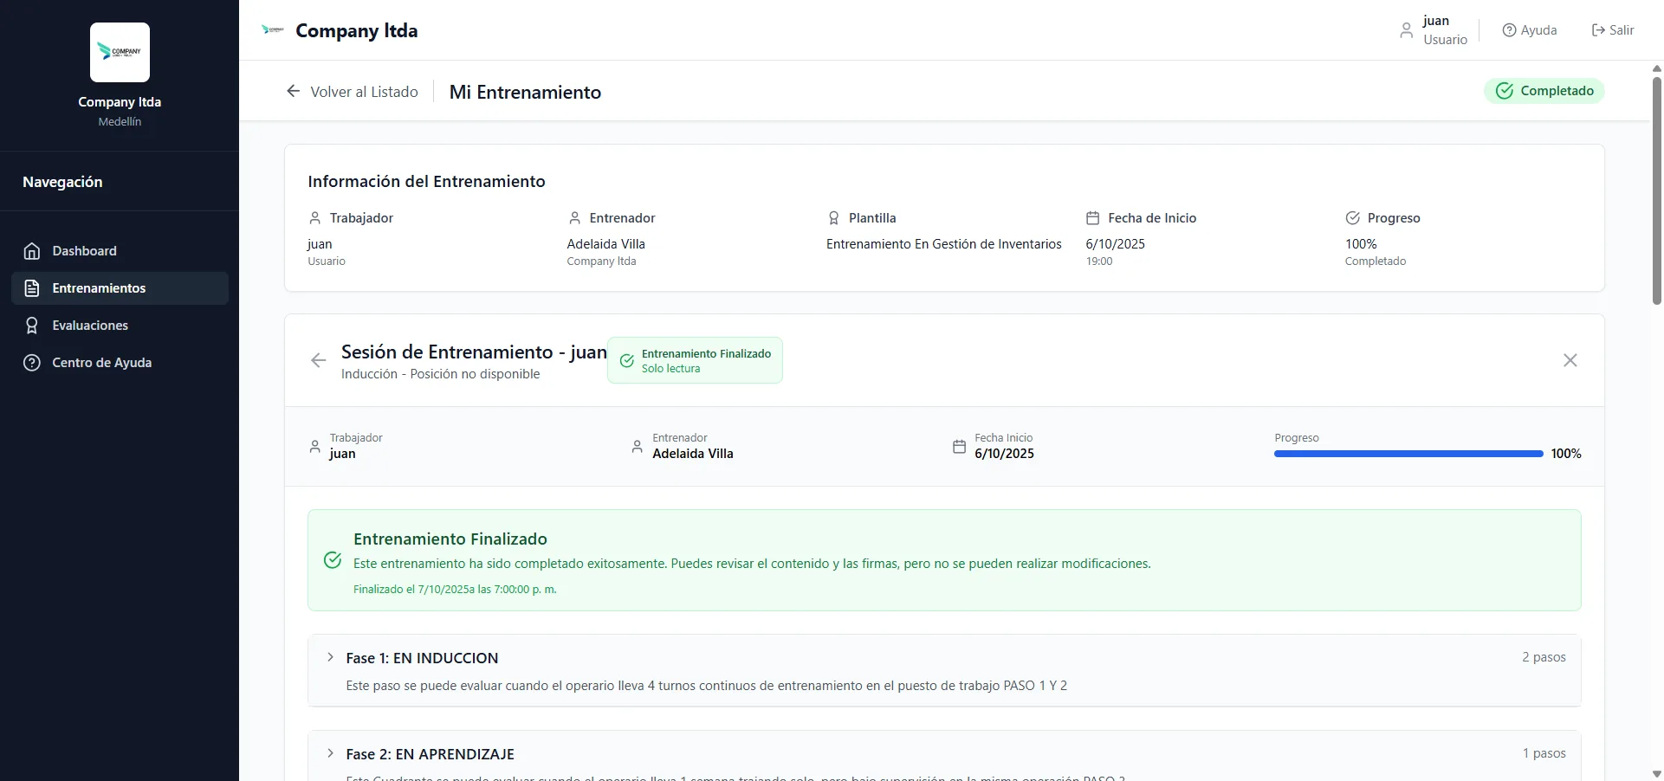The width and height of the screenshot is (1664, 781).
Task: Click the small logo beside header title
Action: pyautogui.click(x=273, y=30)
